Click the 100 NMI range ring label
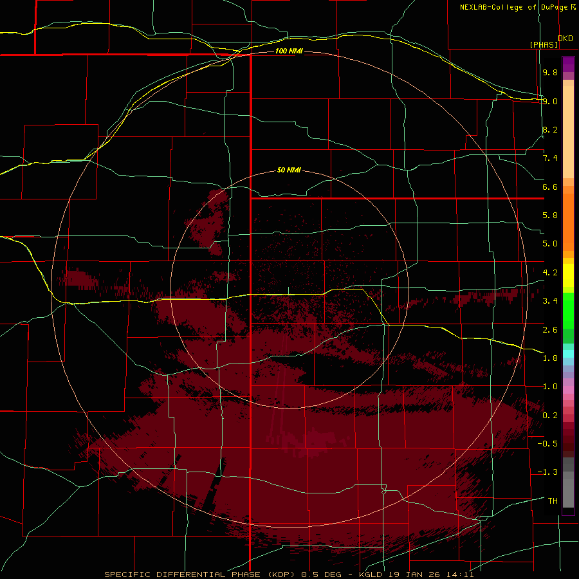 [289, 51]
